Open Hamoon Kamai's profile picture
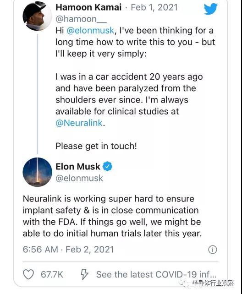The height and width of the screenshot is (294, 242). (x=37, y=16)
